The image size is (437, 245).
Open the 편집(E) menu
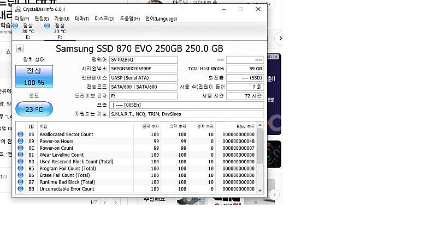pyautogui.click(x=42, y=19)
